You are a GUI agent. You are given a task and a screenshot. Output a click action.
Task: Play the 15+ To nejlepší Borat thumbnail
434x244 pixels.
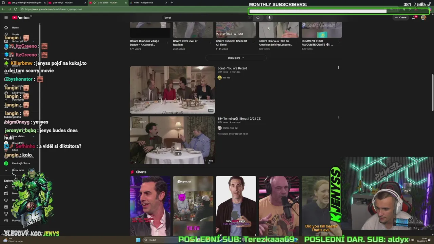tap(172, 140)
